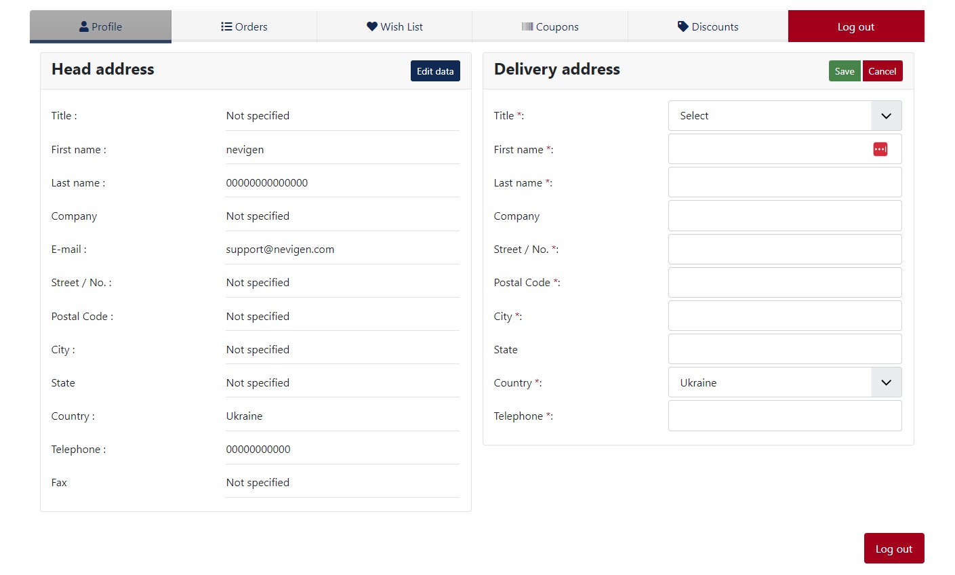Save the delivery address
The image size is (955, 575).
click(844, 71)
